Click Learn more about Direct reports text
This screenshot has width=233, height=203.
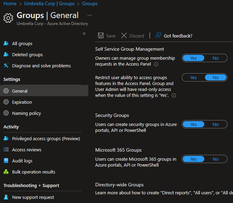click(x=164, y=193)
